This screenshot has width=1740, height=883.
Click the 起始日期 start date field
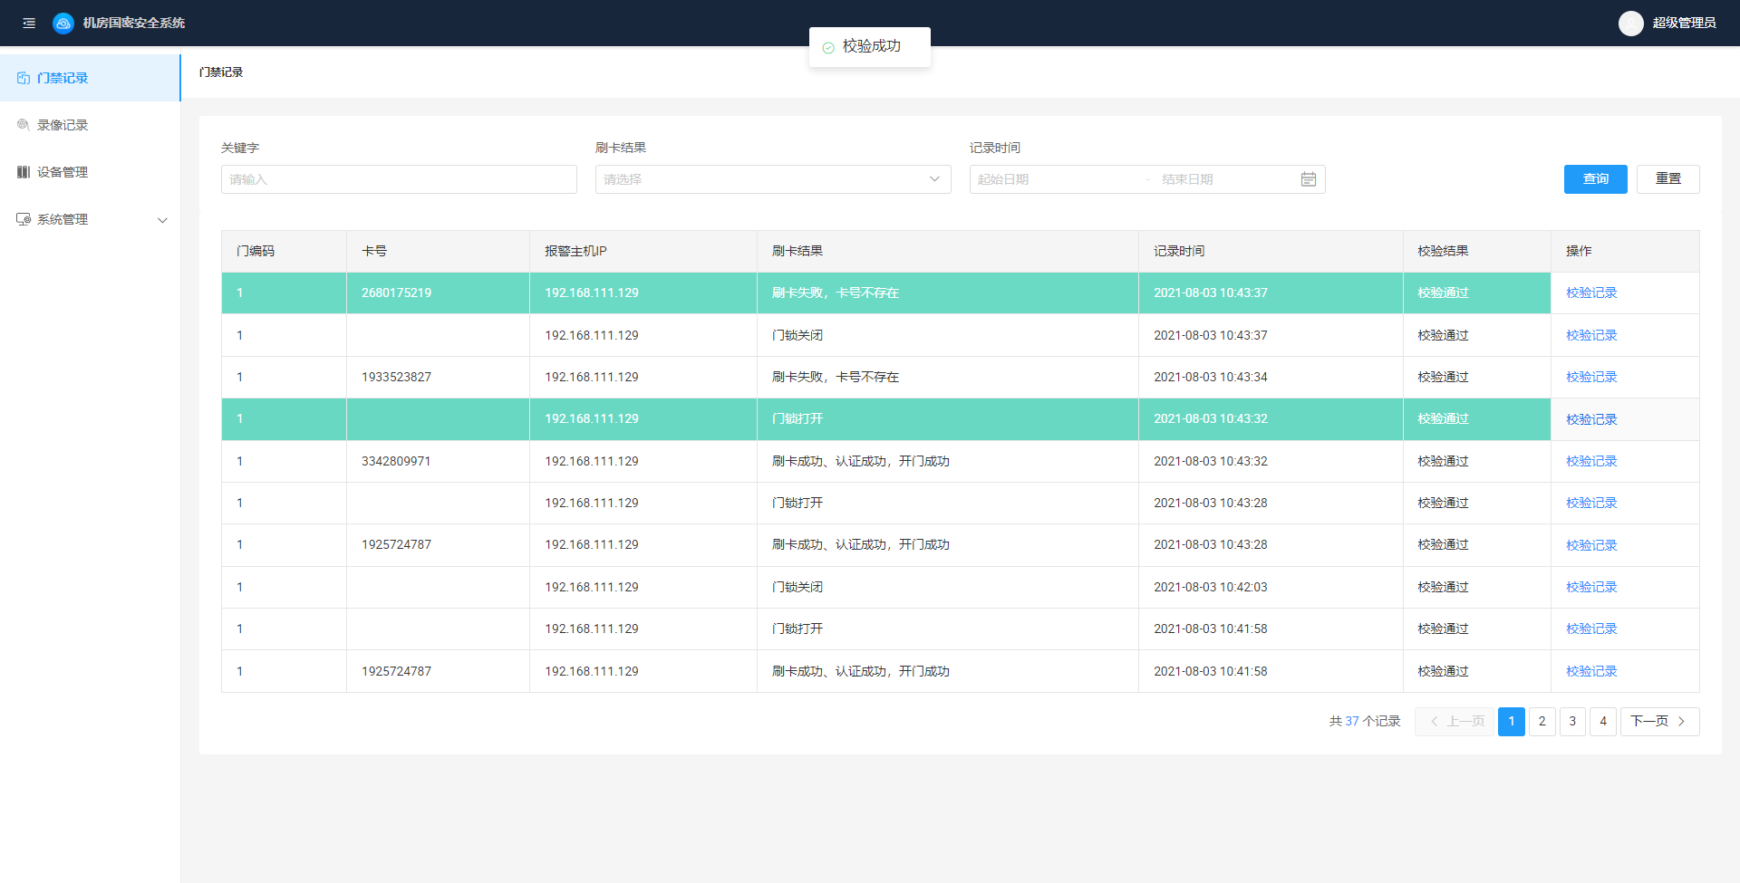pos(1051,179)
